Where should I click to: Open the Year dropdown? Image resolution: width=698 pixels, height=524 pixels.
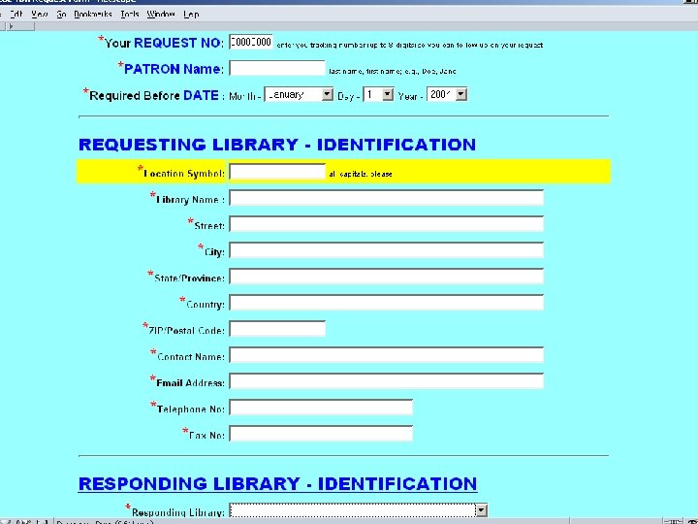pyautogui.click(x=447, y=94)
